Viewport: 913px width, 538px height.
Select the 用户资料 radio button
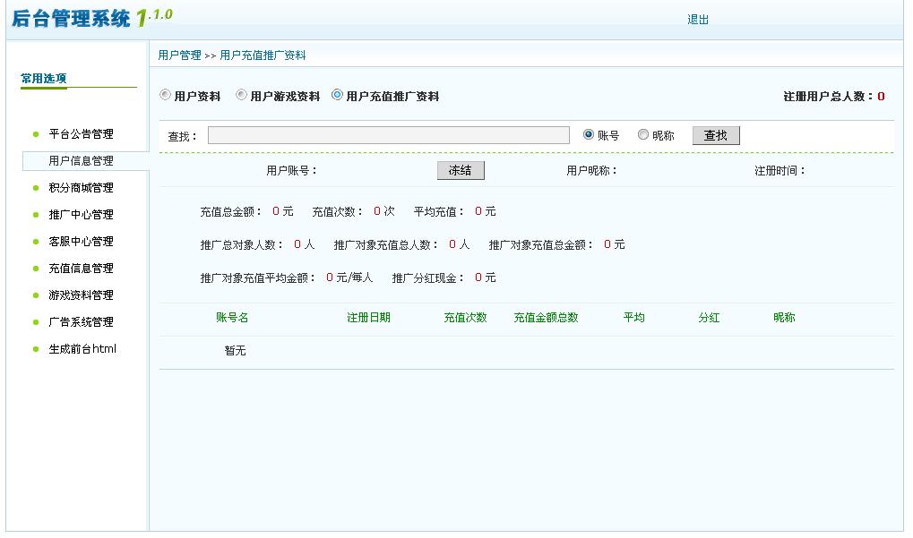point(163,93)
